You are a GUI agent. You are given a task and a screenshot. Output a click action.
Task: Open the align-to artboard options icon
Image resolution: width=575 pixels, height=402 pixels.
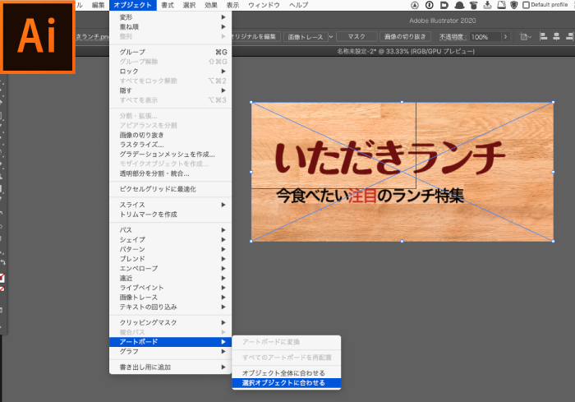click(x=526, y=37)
